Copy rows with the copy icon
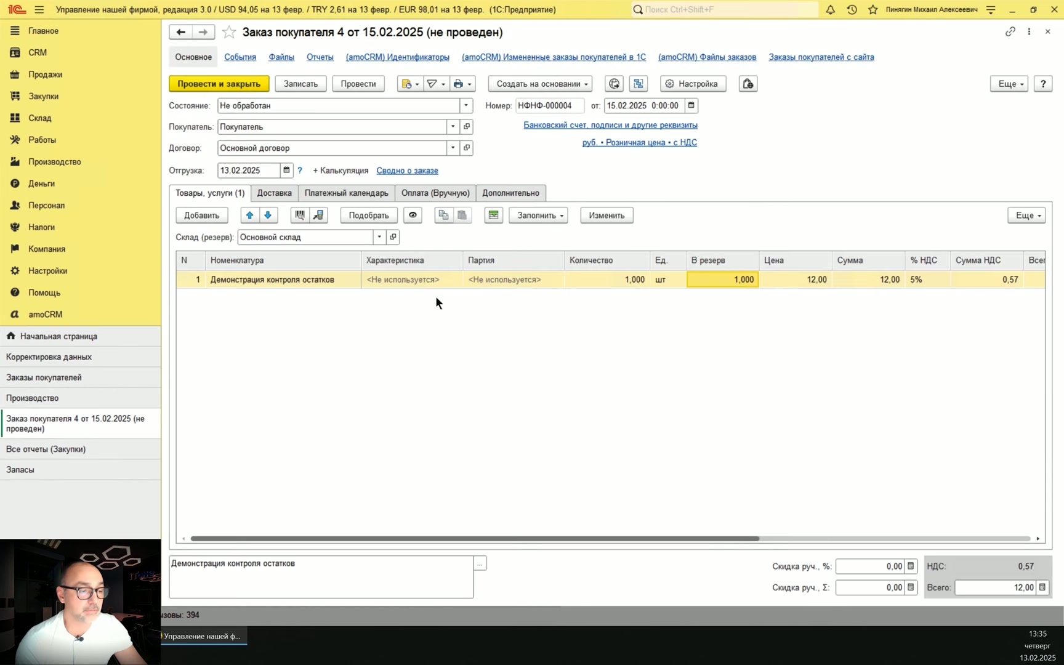Image resolution: width=1064 pixels, height=665 pixels. click(443, 215)
